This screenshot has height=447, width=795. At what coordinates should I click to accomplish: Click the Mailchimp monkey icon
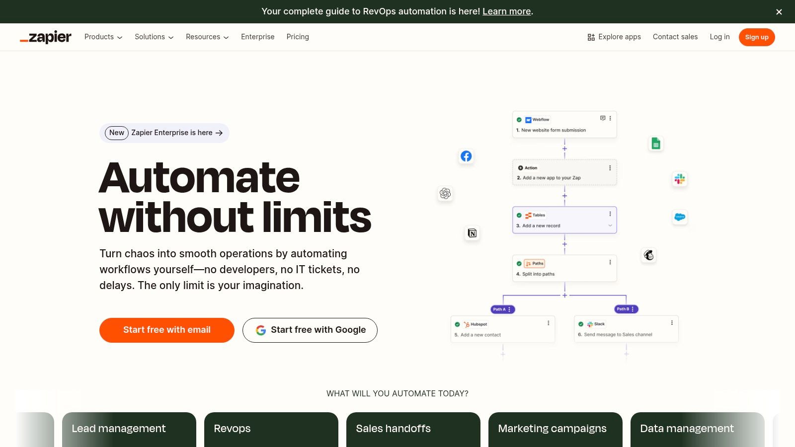(x=649, y=255)
